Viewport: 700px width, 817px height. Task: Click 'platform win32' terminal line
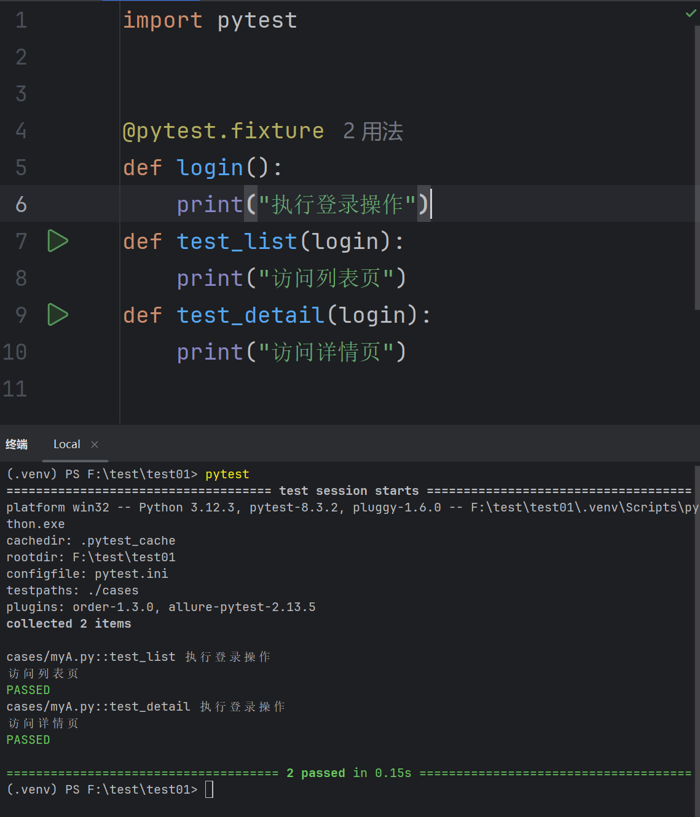[x=352, y=507]
